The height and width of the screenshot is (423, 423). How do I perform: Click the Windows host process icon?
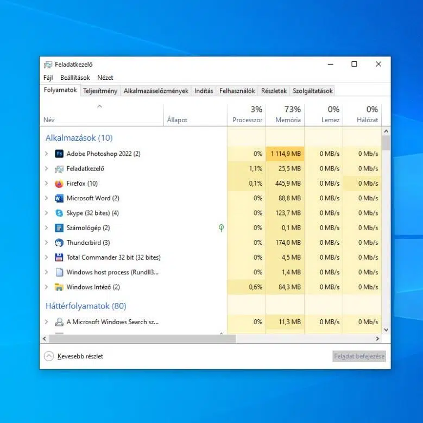click(x=59, y=272)
